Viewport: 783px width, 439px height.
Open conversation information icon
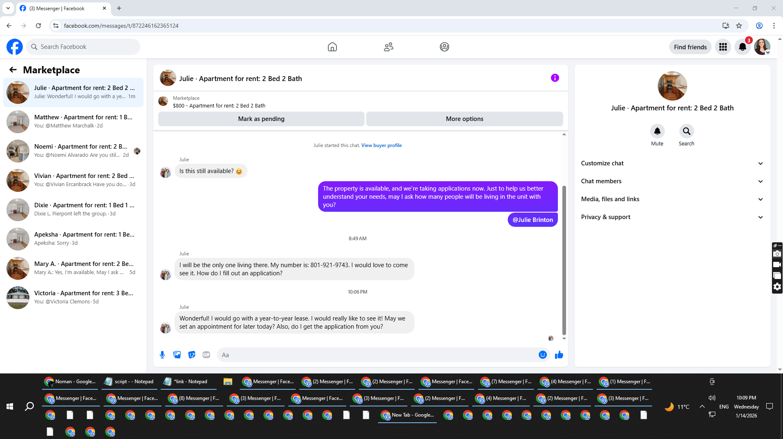pos(555,78)
